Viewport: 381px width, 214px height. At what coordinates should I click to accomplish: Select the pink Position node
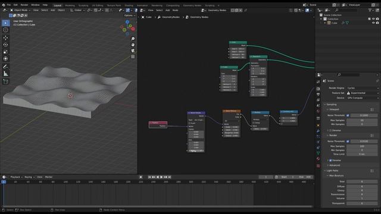[158, 124]
